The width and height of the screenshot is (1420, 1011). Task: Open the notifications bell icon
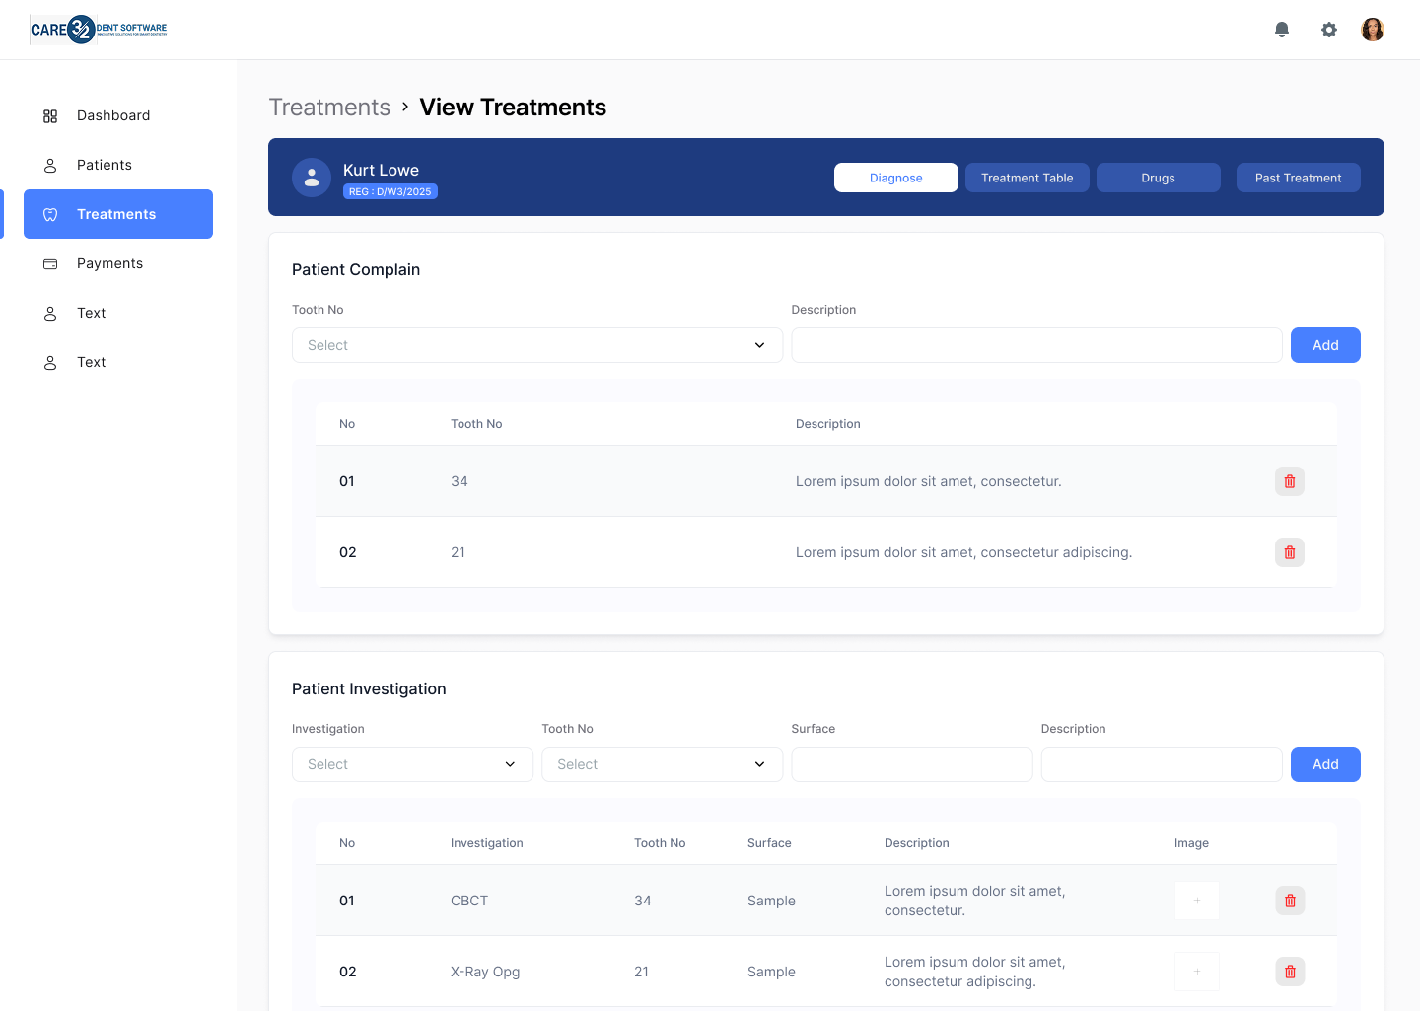1282,30
